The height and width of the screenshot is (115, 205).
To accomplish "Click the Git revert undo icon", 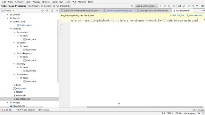I will pyautogui.click(x=197, y=6).
